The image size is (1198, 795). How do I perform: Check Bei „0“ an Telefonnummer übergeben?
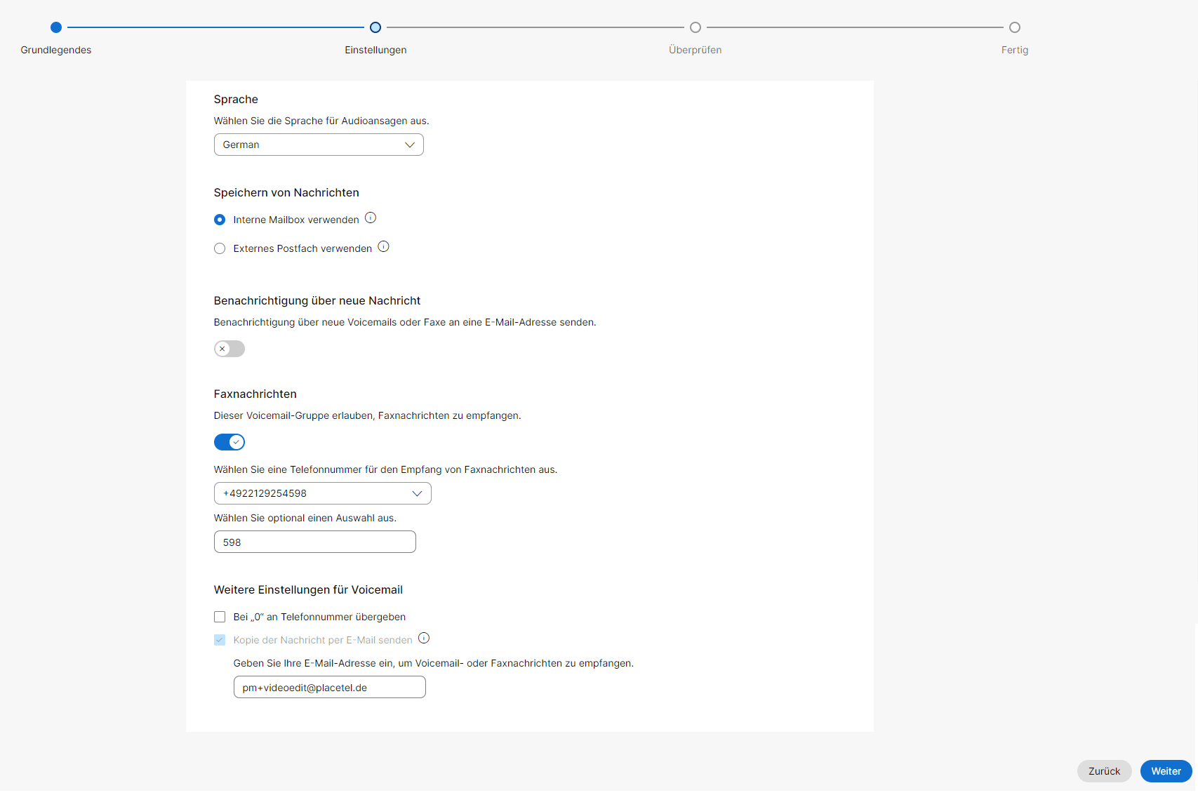point(220,617)
